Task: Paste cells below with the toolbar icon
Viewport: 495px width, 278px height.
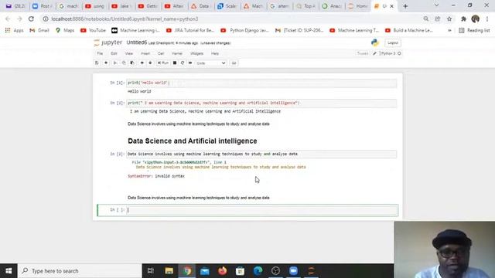Action: coord(132,63)
